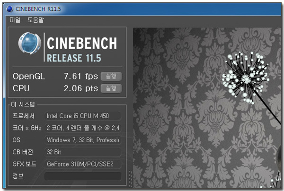Run the OpenGL benchmark with 실행
Screen dimensions: 284x191
click(111, 76)
